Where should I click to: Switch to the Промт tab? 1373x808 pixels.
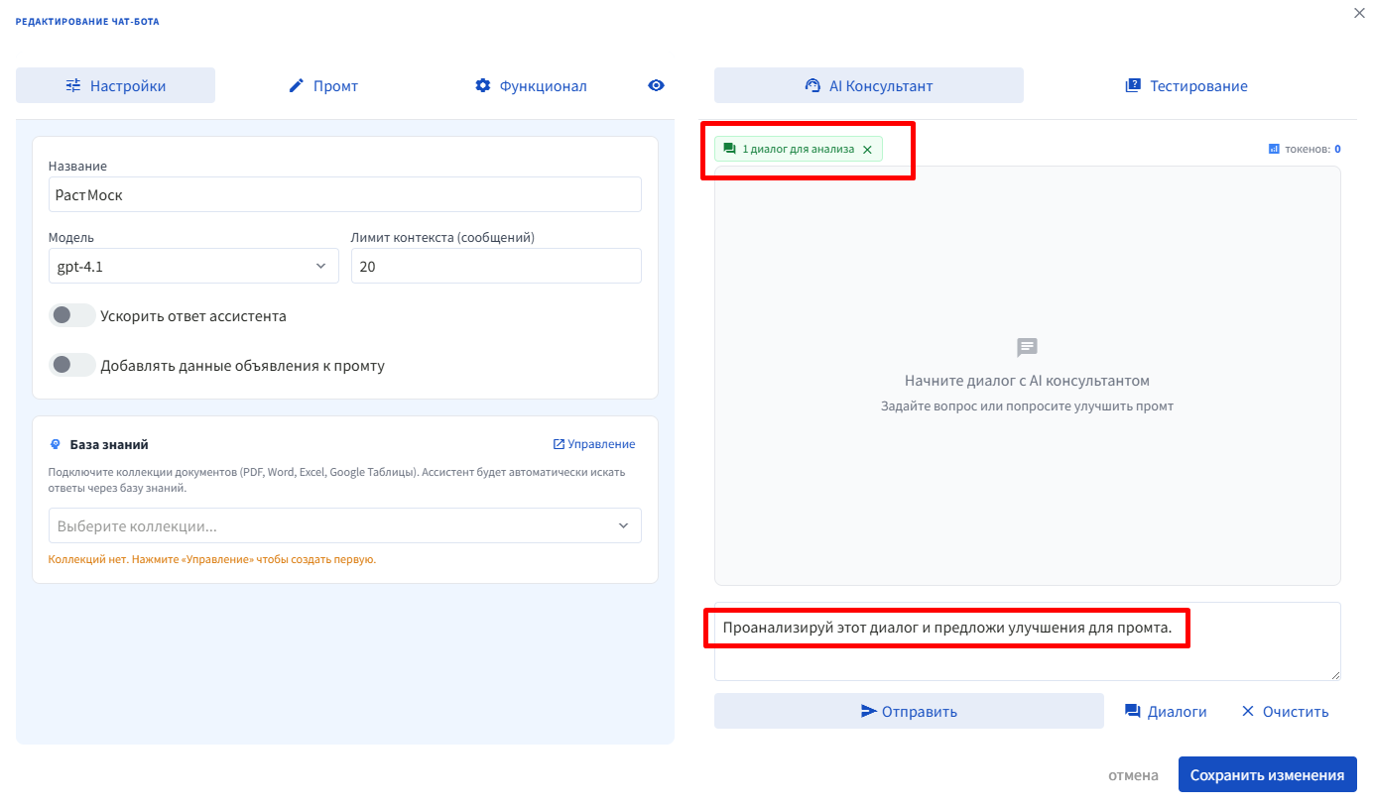coord(323,85)
